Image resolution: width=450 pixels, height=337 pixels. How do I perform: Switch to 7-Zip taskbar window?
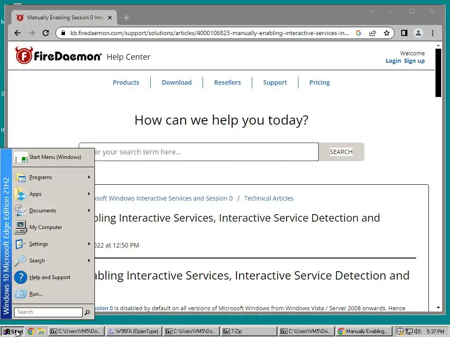[x=249, y=331]
